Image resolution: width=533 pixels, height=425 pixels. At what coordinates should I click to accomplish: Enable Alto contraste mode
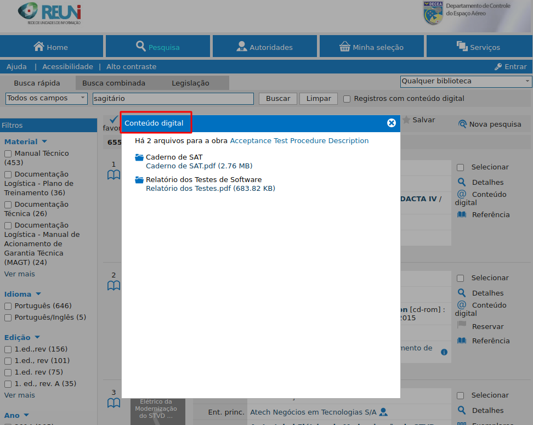click(131, 67)
